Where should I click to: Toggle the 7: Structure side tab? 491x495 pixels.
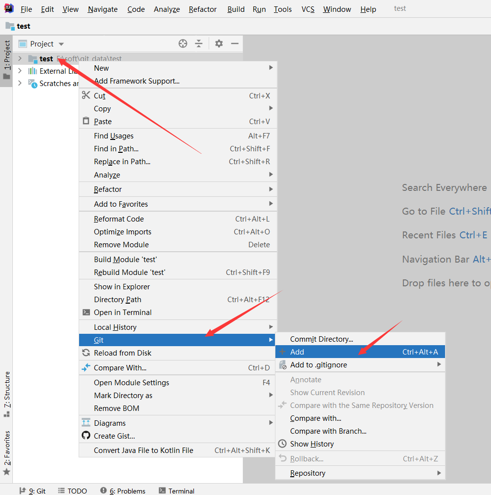tap(6, 394)
